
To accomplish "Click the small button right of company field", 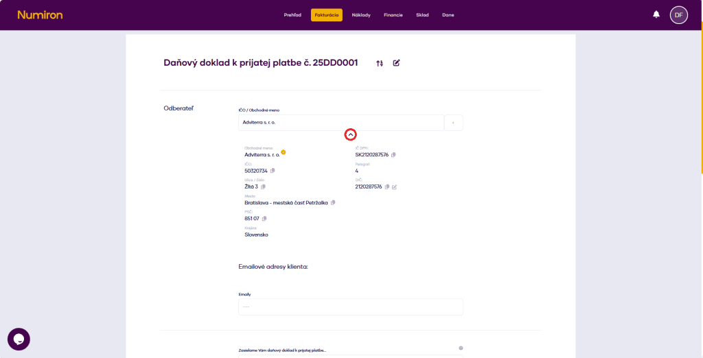I will coord(453,123).
